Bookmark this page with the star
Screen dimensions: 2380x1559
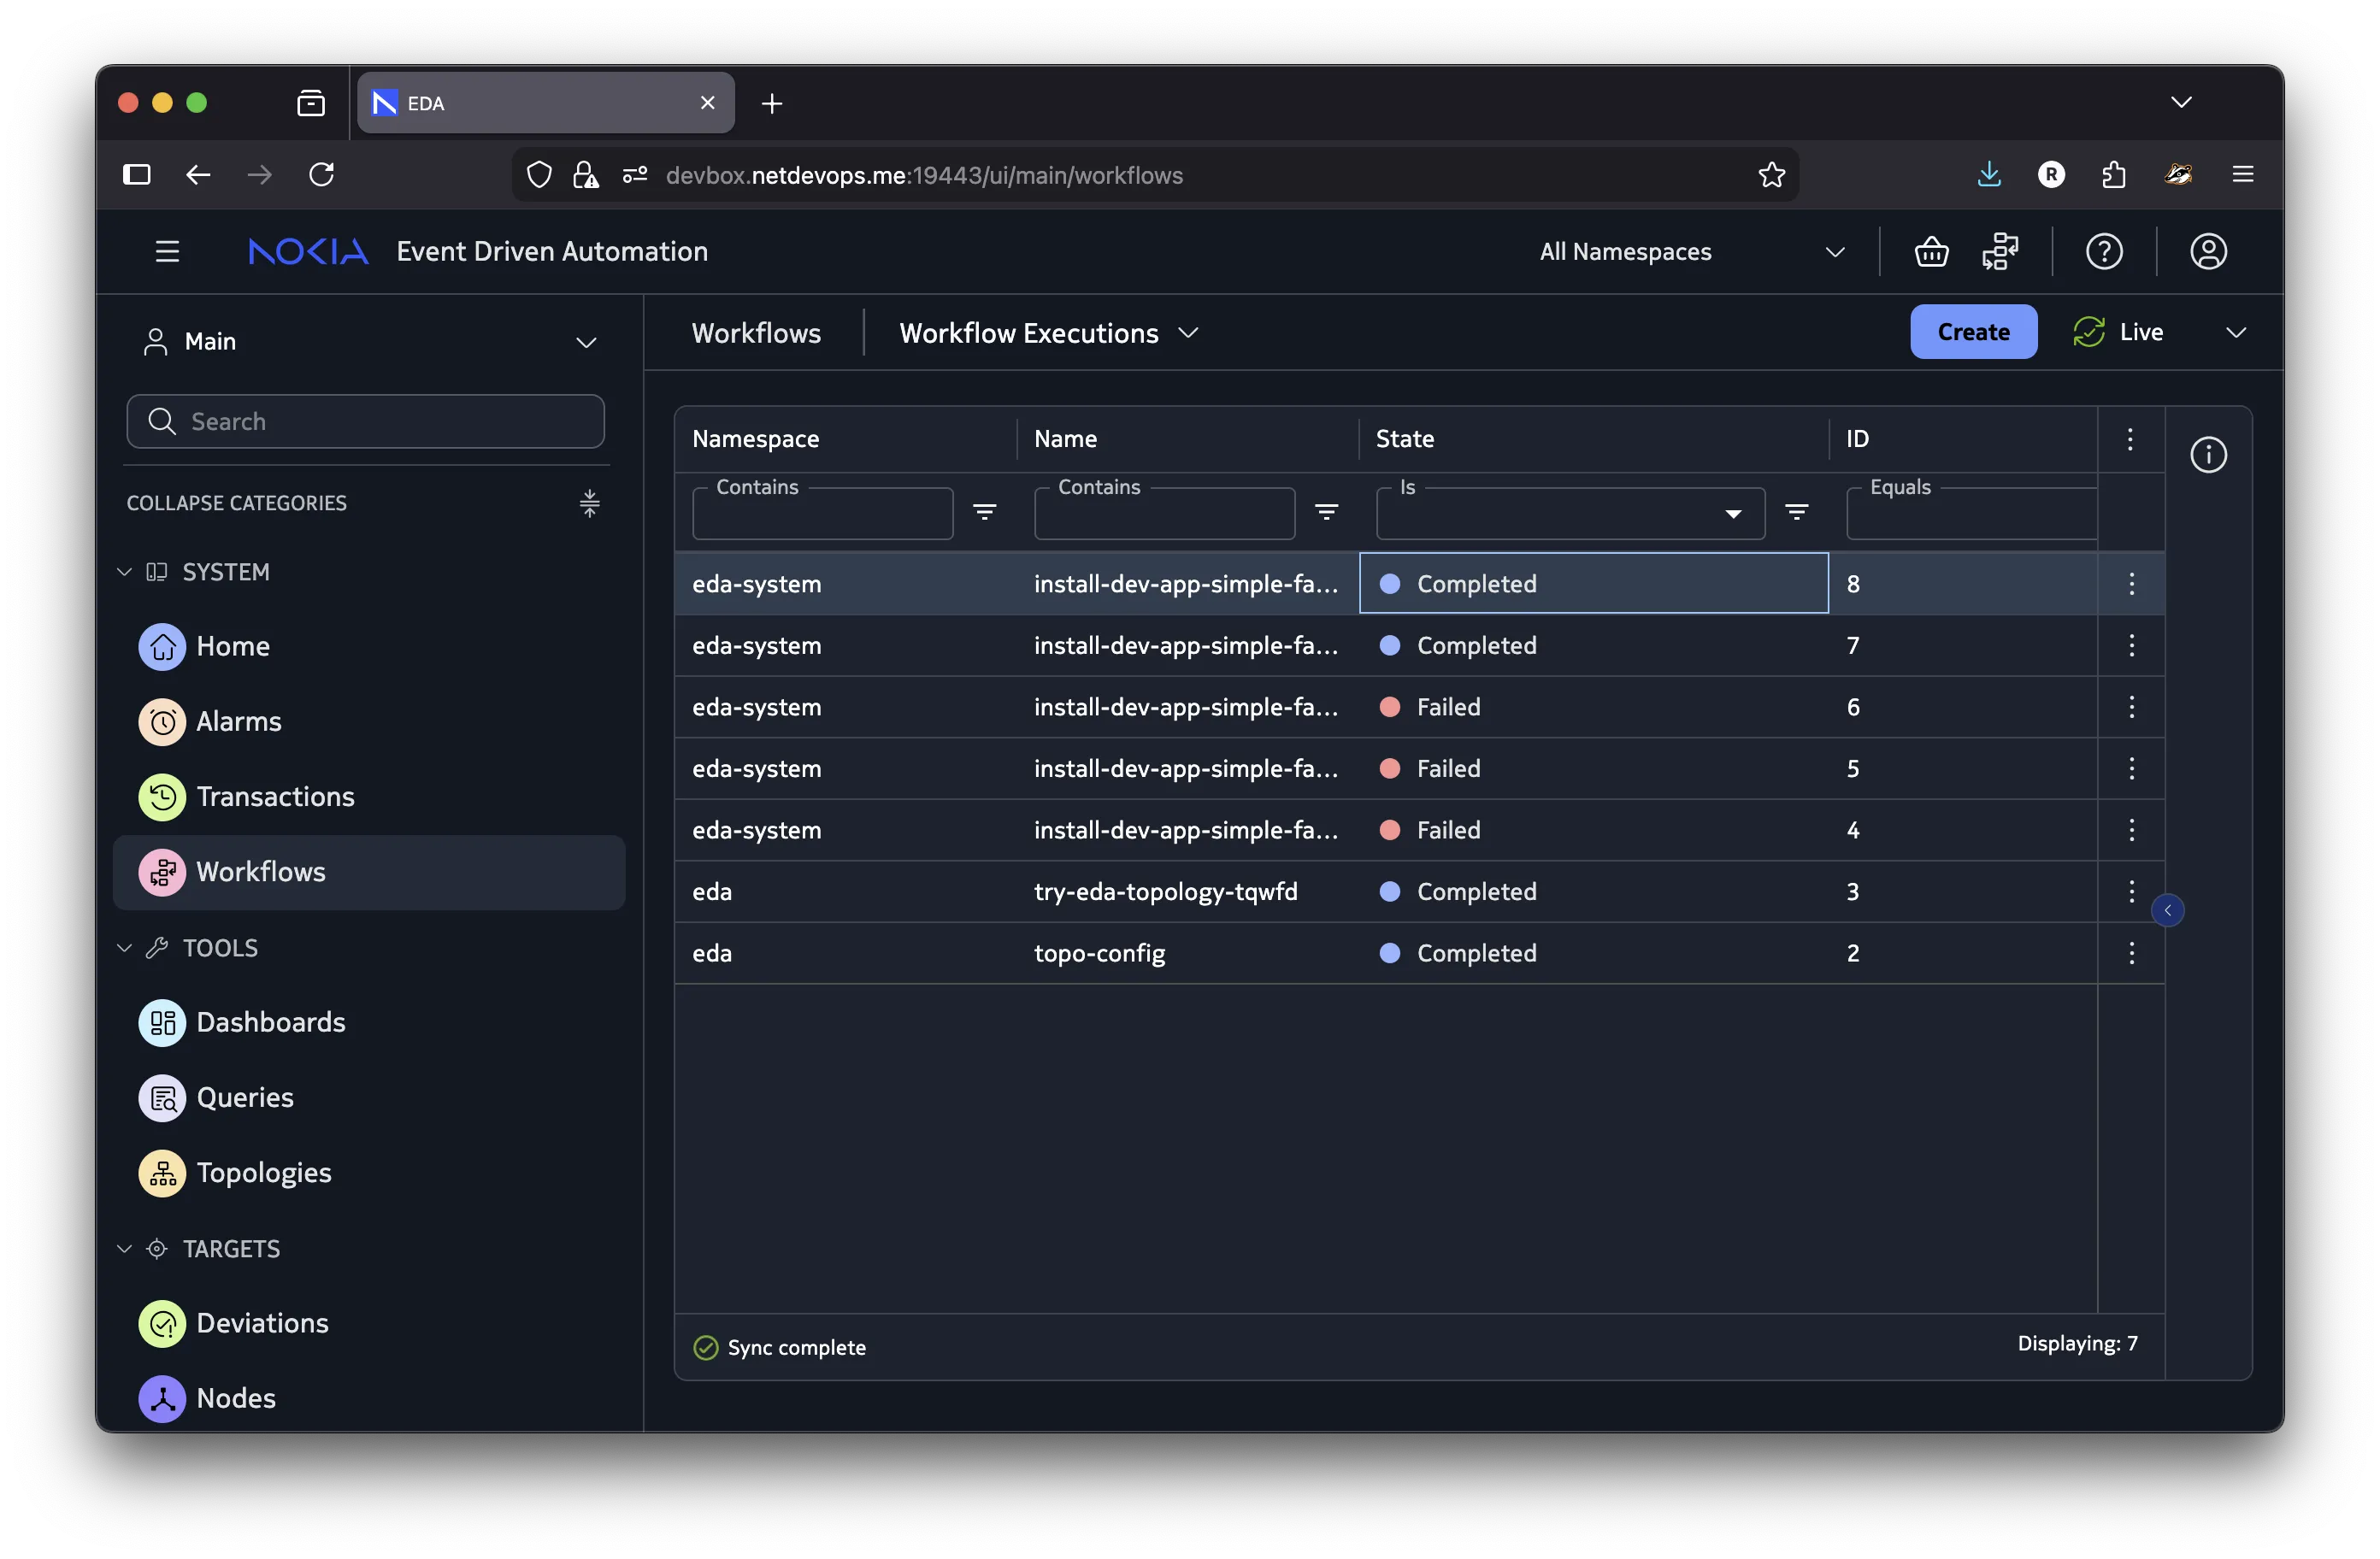coord(1771,175)
